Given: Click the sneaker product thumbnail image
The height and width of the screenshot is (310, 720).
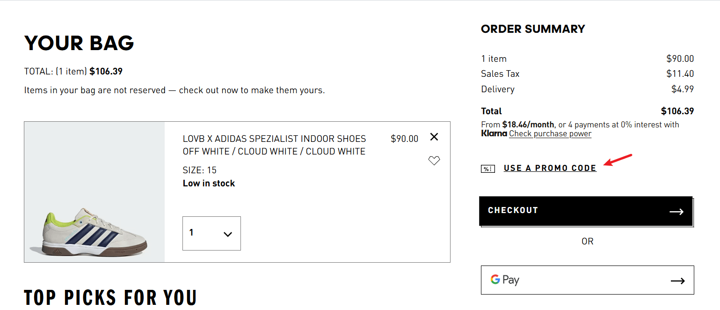Looking at the screenshot, I should pyautogui.click(x=95, y=192).
